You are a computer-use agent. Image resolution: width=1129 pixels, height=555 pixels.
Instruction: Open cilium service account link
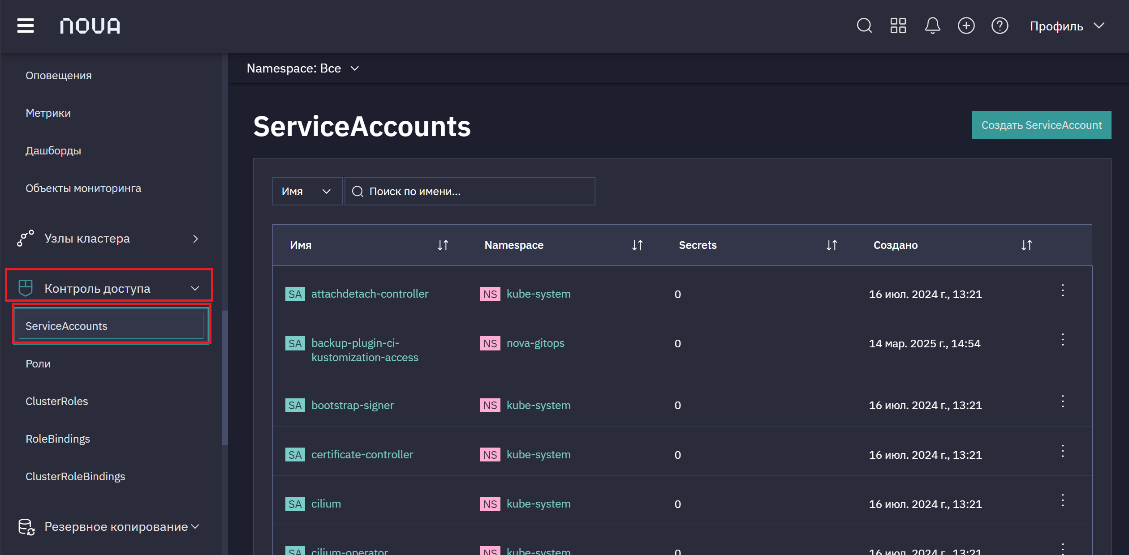[326, 504]
